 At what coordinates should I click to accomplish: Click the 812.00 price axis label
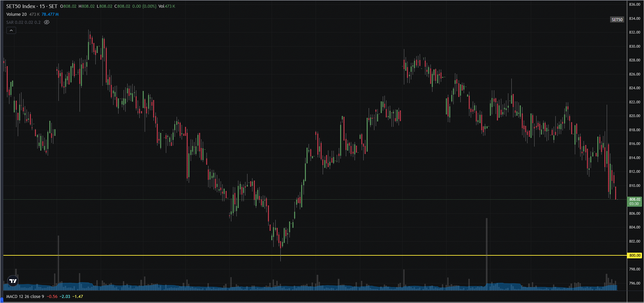(635, 172)
